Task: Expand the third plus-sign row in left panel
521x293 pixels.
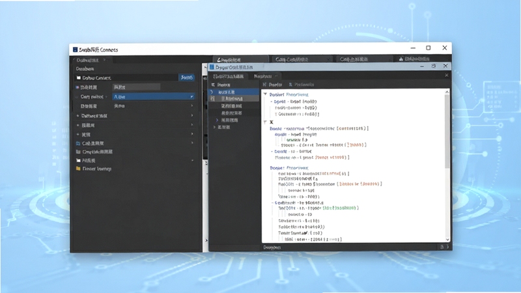Action: 77,135
